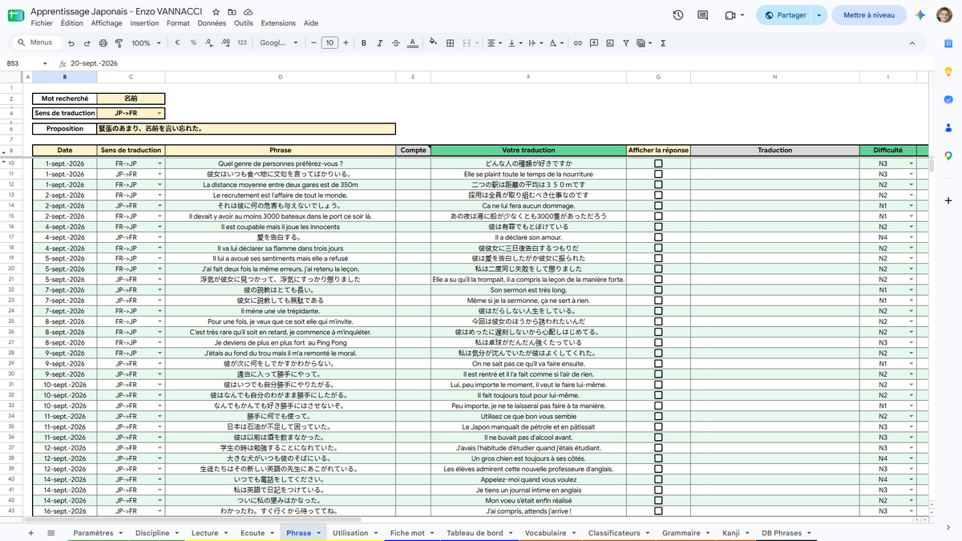Click the Mettre à niveau button
Viewport: 962px width, 541px height.
(869, 15)
